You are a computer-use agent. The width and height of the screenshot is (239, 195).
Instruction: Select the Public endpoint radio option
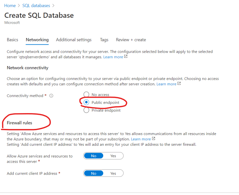click(x=86, y=103)
